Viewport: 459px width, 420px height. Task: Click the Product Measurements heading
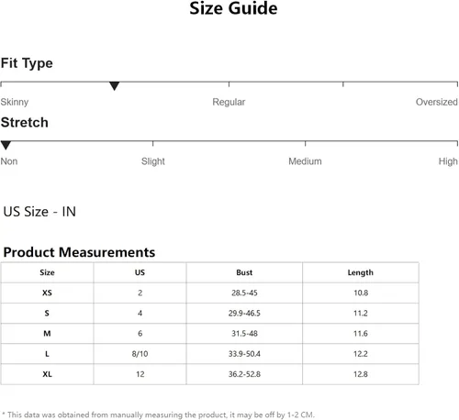pos(79,252)
